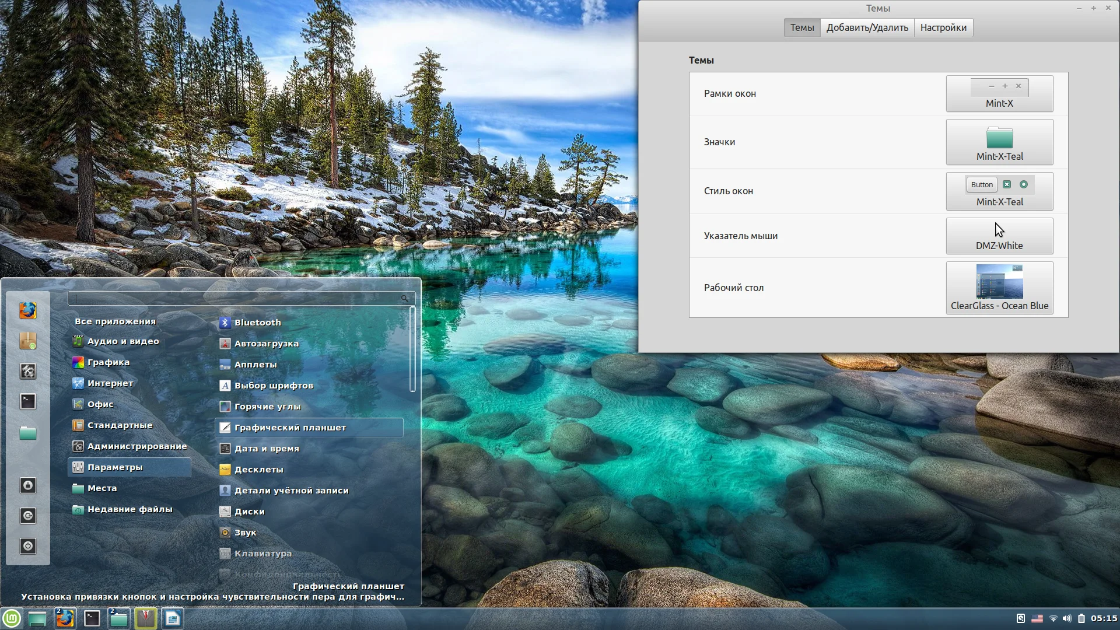Click the application list scrollbar
1120x630 pixels.
[x=412, y=350]
